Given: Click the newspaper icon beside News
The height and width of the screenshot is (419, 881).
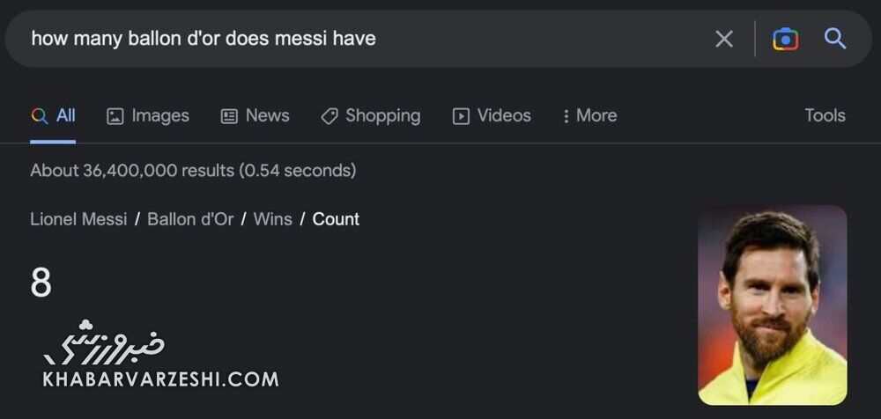Looking at the screenshot, I should [x=229, y=116].
